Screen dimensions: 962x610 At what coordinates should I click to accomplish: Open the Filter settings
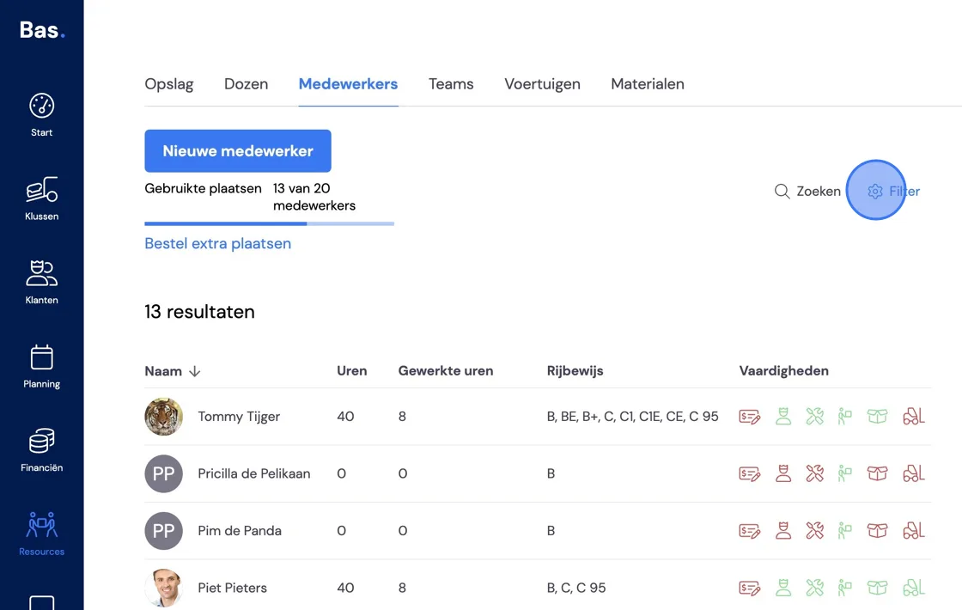(893, 192)
